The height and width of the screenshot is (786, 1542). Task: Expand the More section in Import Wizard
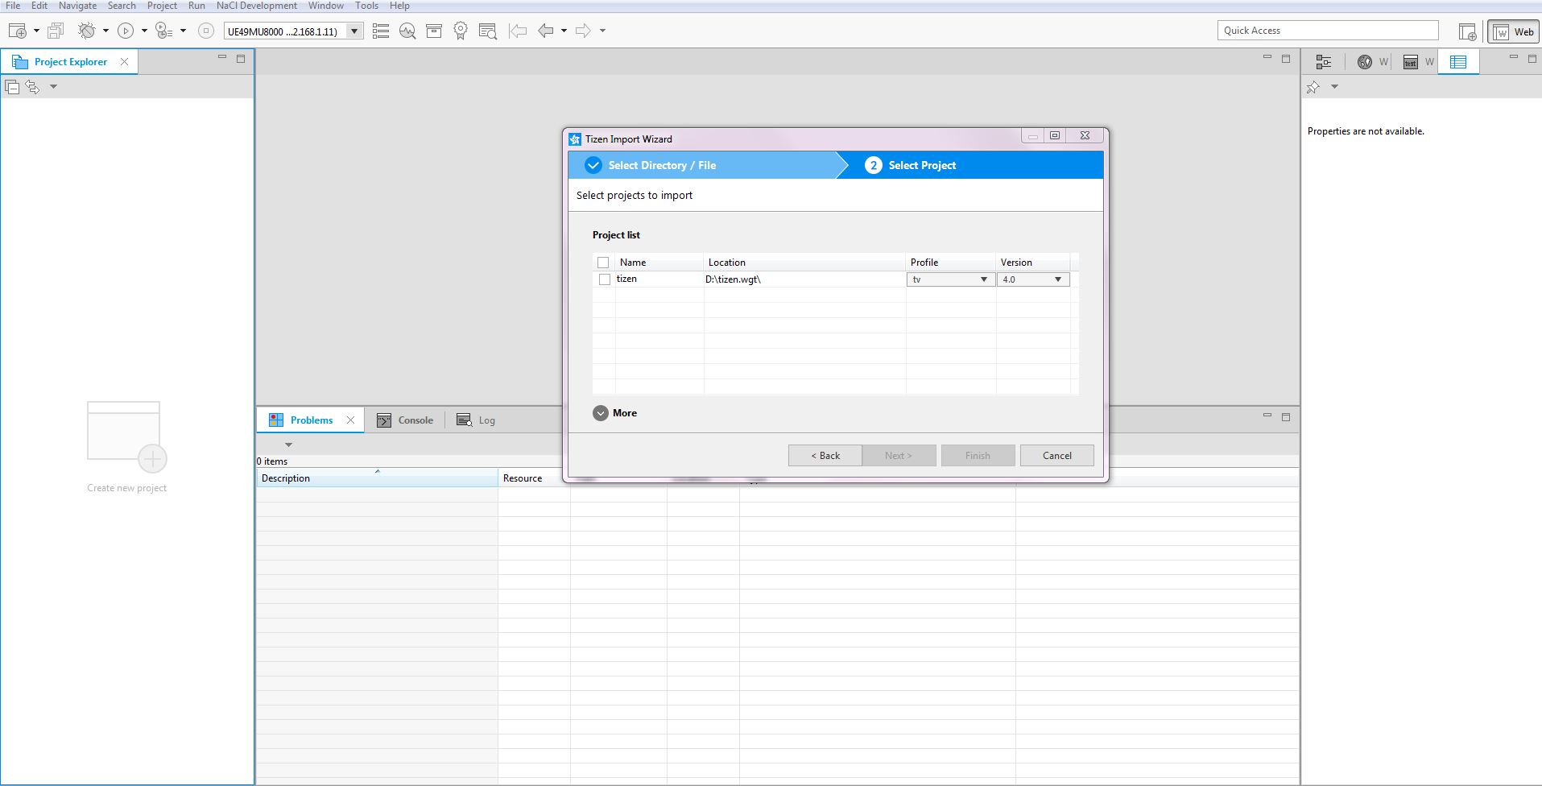(x=601, y=413)
